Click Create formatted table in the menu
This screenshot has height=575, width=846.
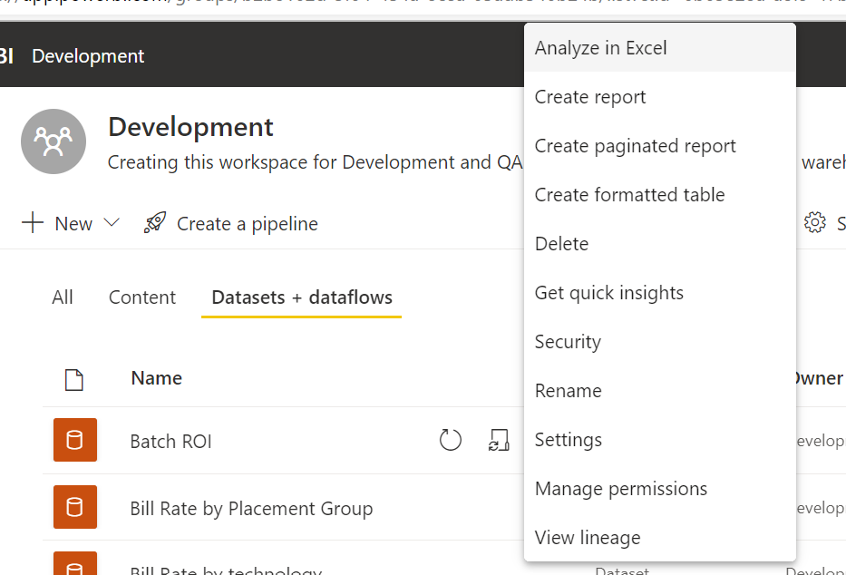(x=630, y=194)
